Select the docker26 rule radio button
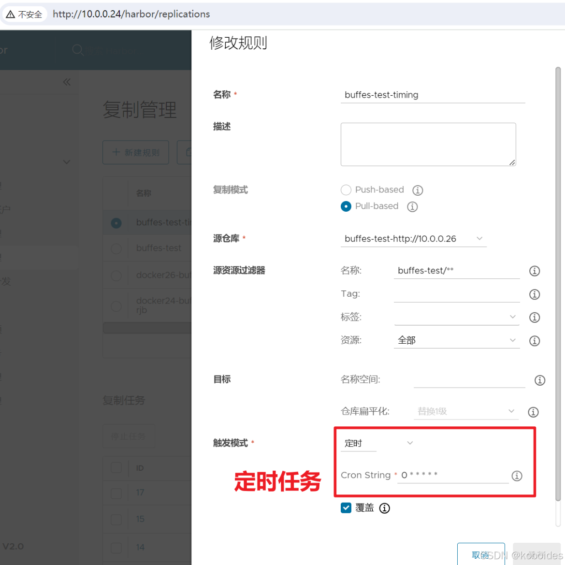 point(116,275)
